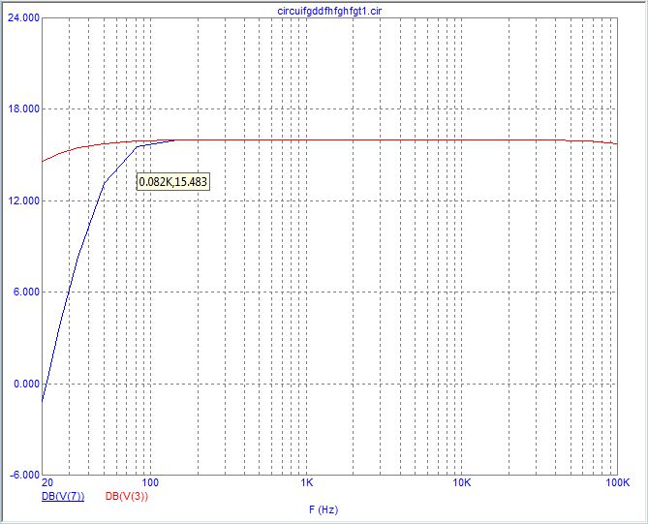648x524 pixels.
Task: Click the 0.082K,15.483 cursor tooltip
Action: 173,182
